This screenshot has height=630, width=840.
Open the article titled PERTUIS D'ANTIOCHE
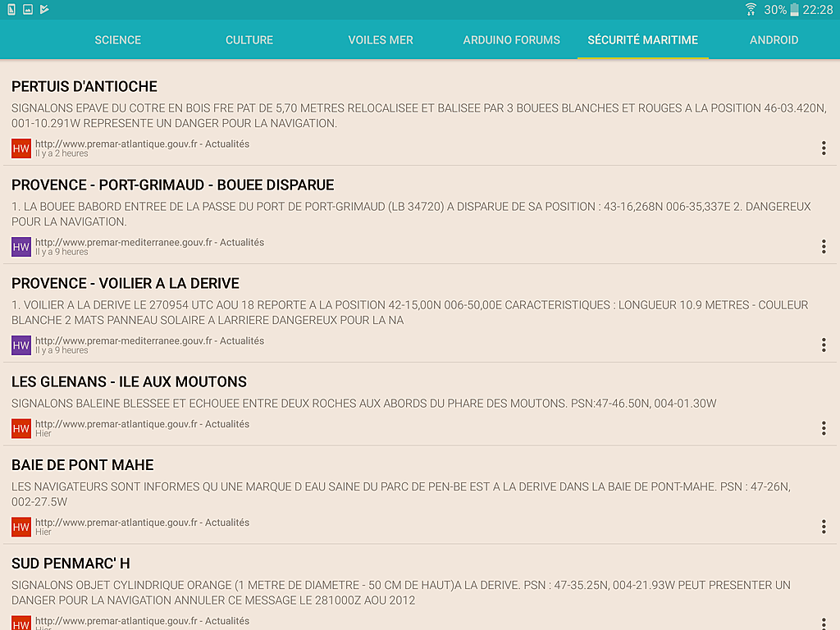coord(84,87)
